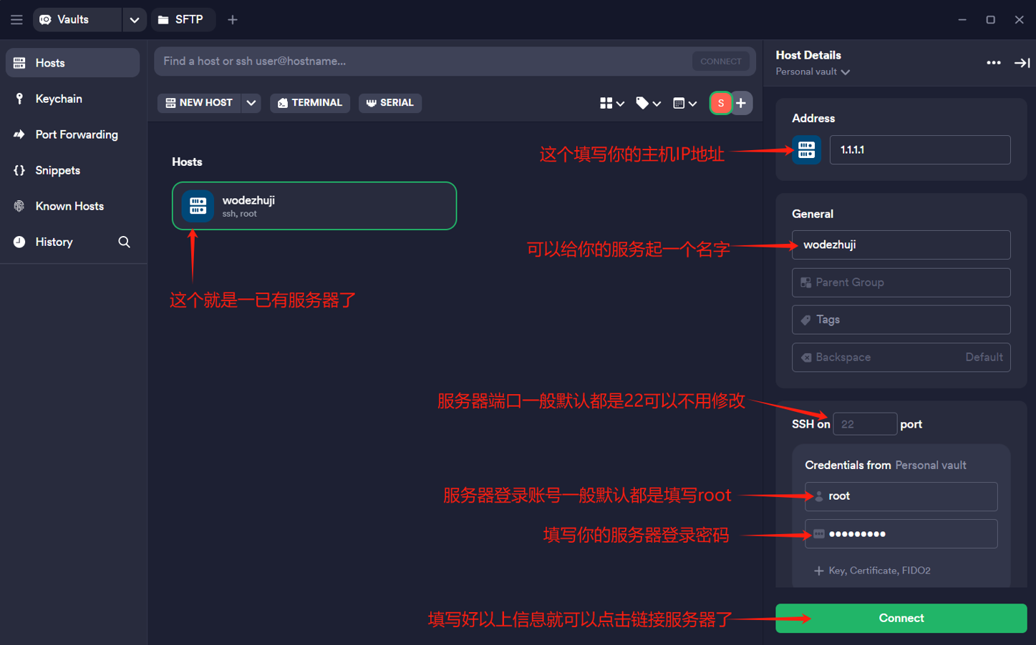Click the SSH port number field
Viewport: 1036px width, 645px height.
tap(864, 424)
